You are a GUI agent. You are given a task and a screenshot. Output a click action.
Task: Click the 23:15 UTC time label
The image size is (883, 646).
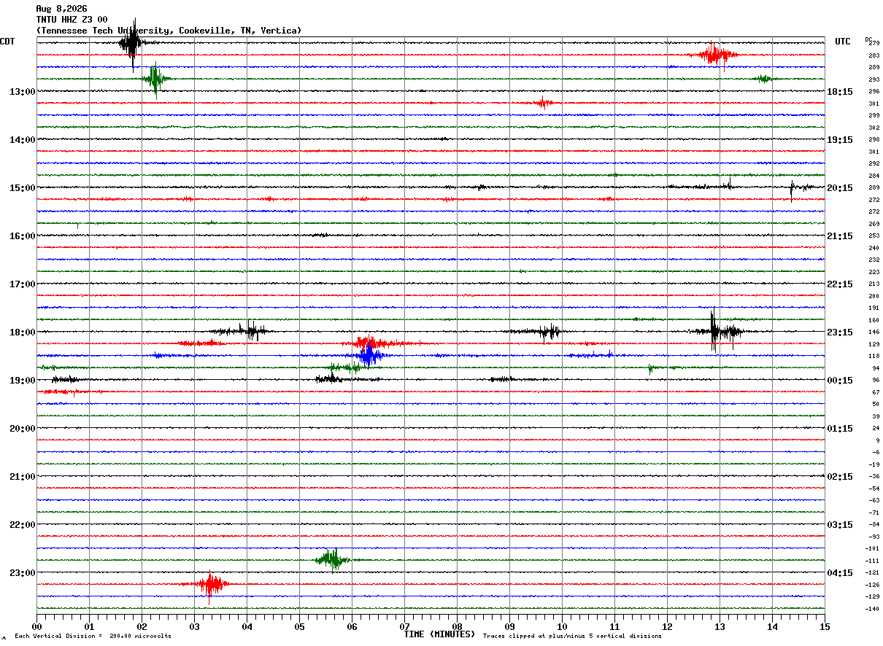point(840,332)
